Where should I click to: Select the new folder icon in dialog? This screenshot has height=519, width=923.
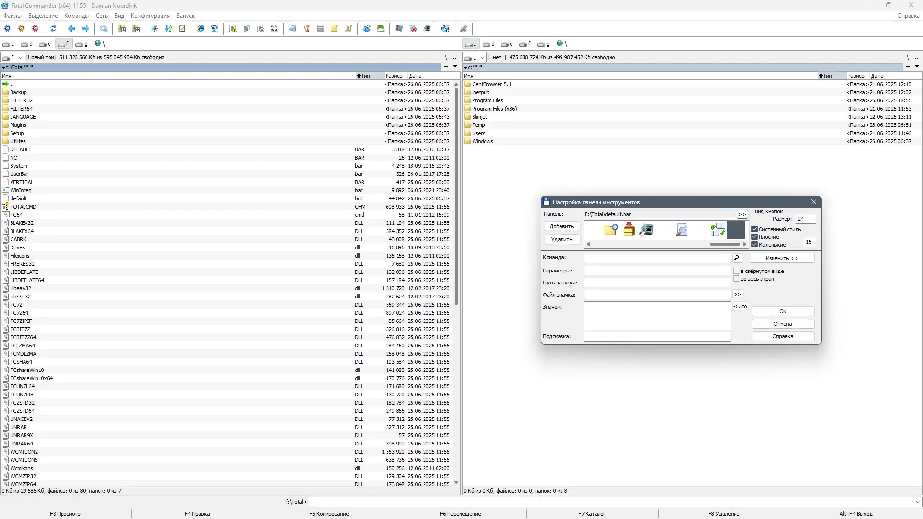611,230
